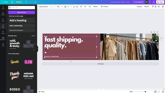
Task: Click Try Canva Pro button
Action: 138,2
